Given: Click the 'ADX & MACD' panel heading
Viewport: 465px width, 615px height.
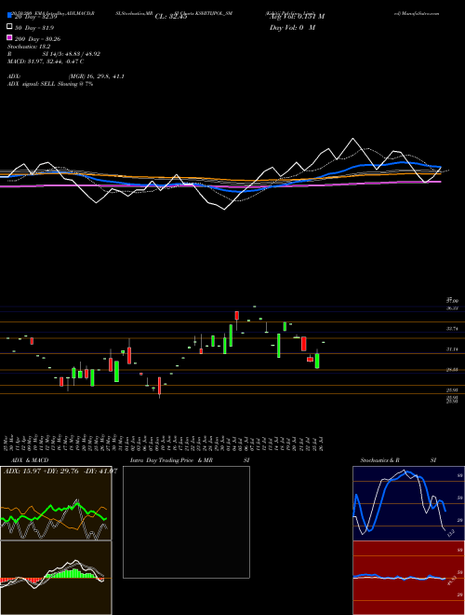Looking at the screenshot, I should 30,460.
